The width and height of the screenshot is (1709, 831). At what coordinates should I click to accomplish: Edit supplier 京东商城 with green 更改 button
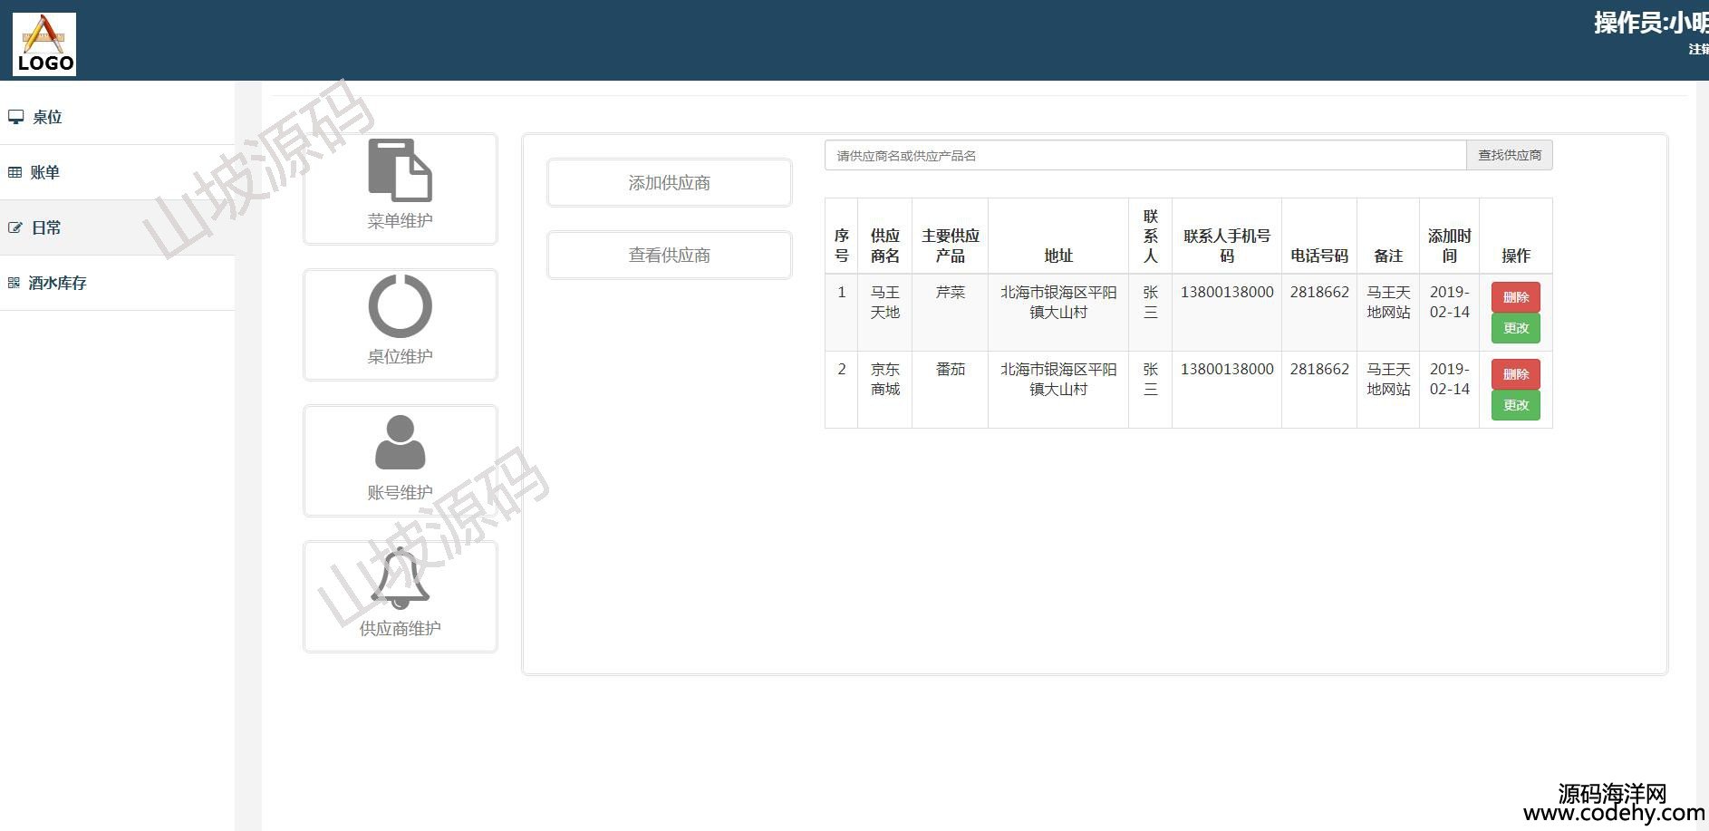1515,405
